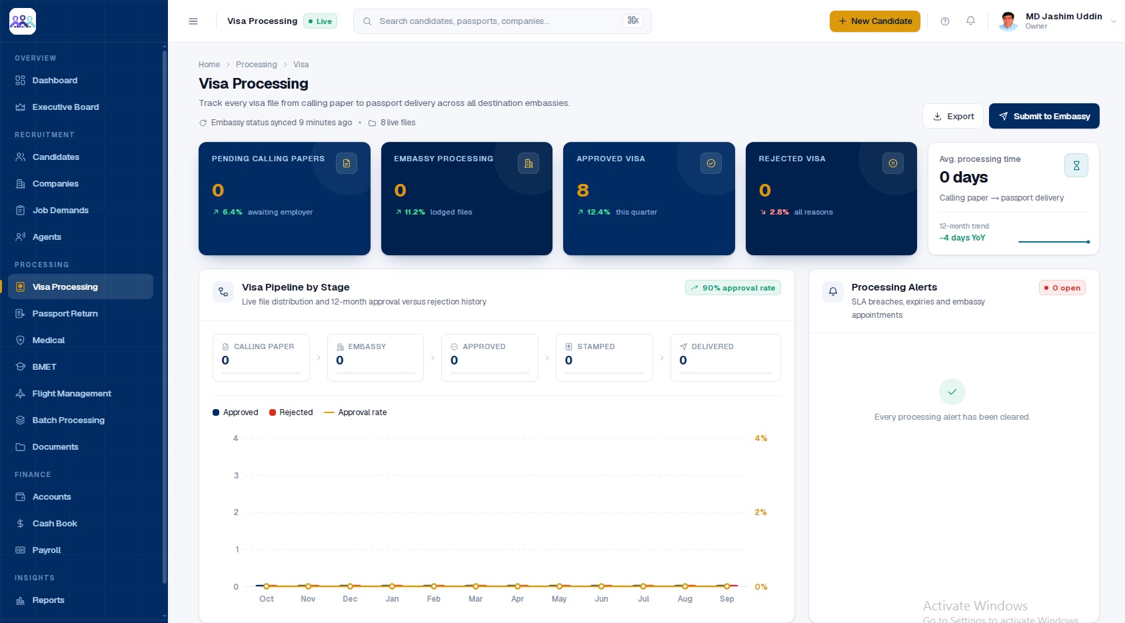This screenshot has height=623, width=1125.
Task: Toggle Approval rate line in legend
Action: 355,412
